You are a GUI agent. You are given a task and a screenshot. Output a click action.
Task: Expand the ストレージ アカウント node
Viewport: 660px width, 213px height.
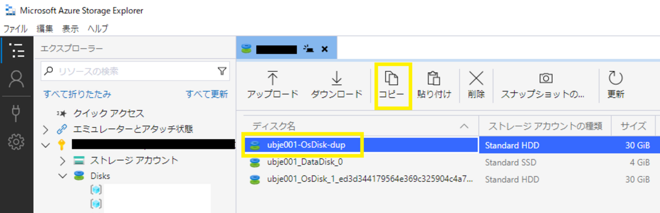coord(63,161)
